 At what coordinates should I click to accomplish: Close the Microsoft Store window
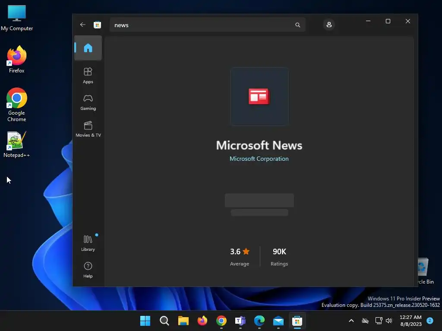point(408,21)
